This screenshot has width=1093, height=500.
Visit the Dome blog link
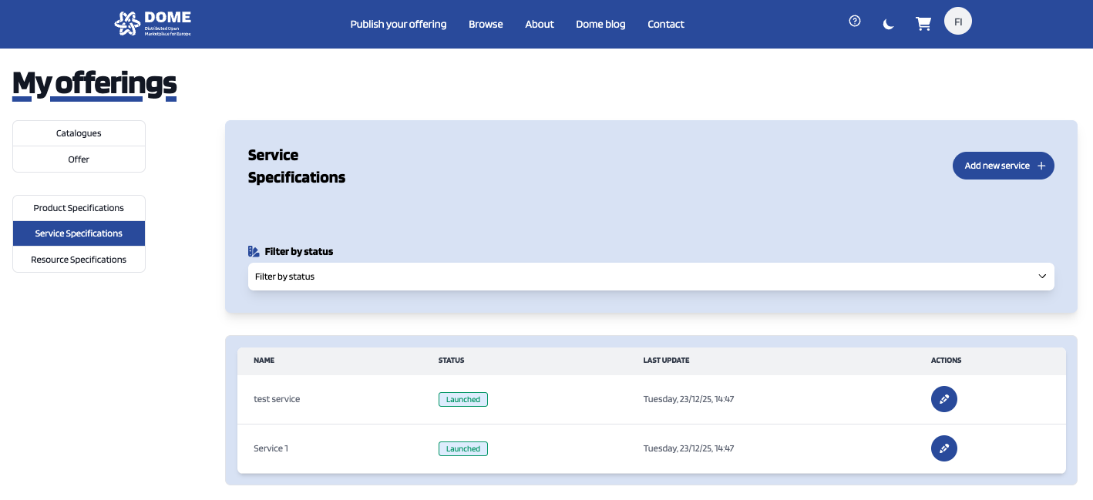(600, 24)
